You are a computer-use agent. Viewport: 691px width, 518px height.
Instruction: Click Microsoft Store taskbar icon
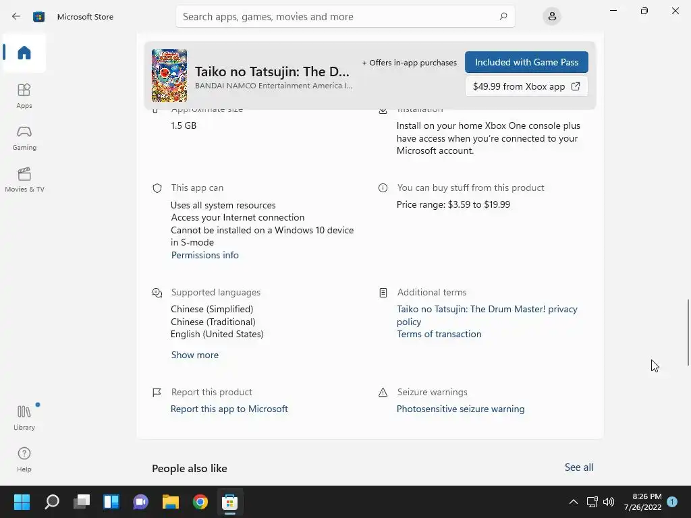click(x=229, y=502)
